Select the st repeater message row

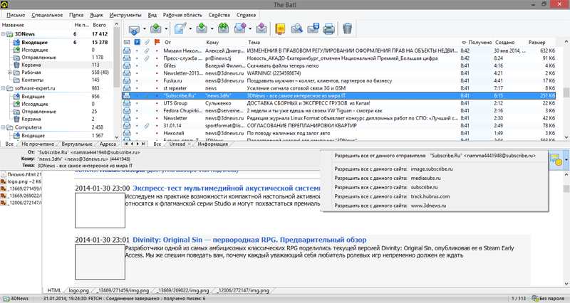[339, 88]
